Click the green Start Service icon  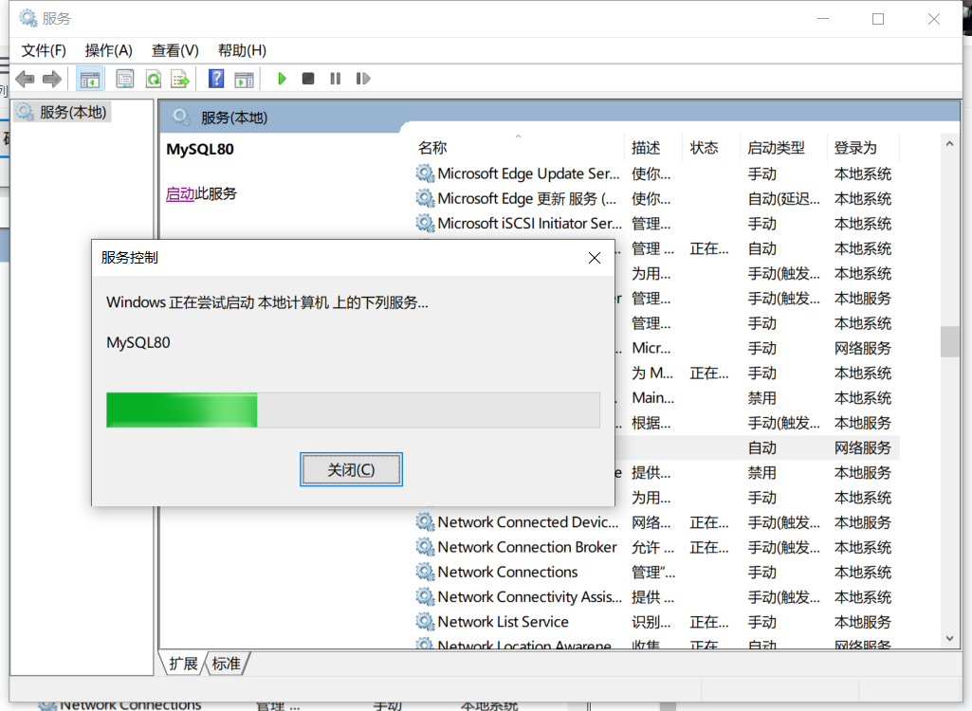point(282,79)
